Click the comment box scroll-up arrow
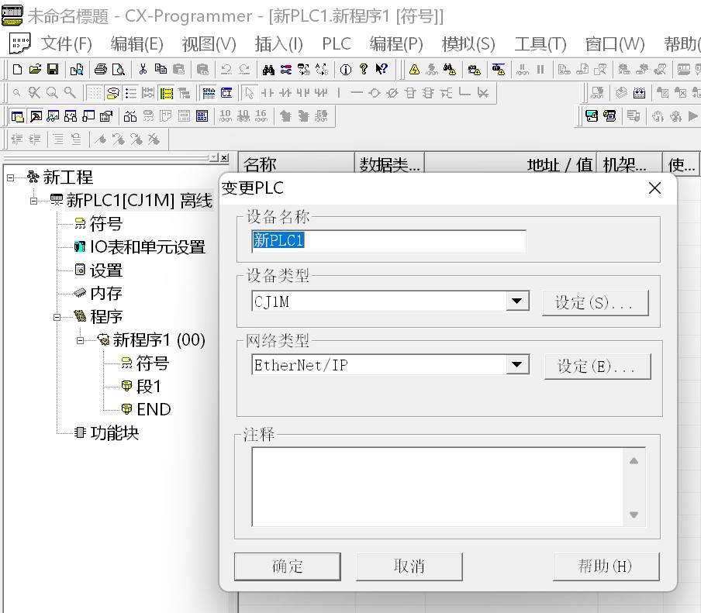Screen dimensions: 701x613 point(634,461)
